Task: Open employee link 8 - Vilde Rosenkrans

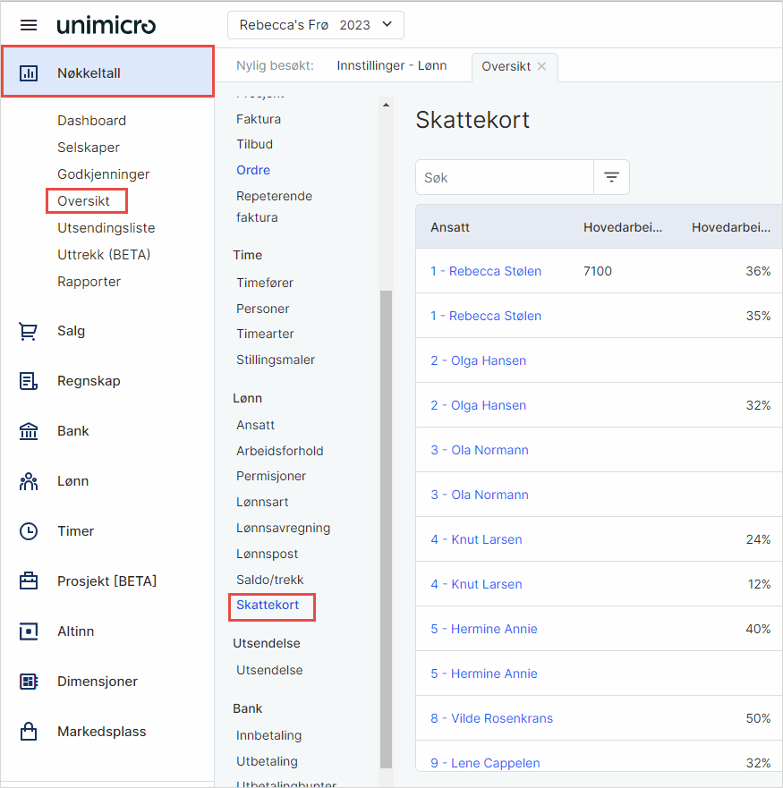Action: pos(491,718)
